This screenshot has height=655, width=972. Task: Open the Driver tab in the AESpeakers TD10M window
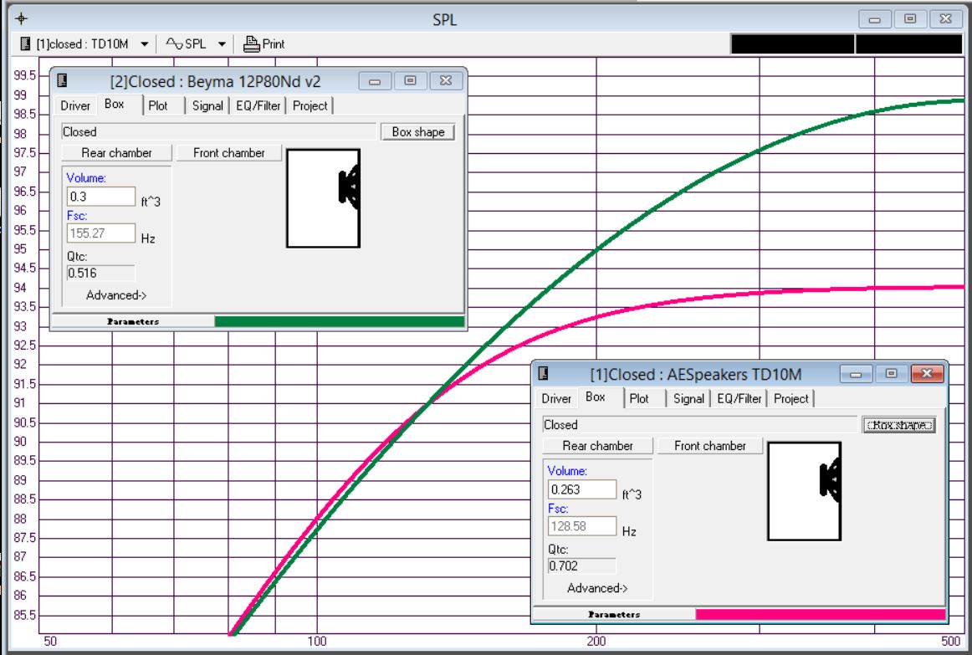(556, 398)
